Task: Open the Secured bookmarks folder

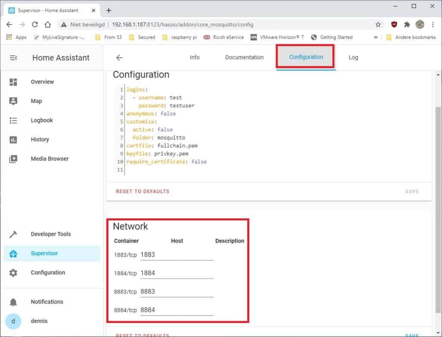Action: tap(142, 37)
